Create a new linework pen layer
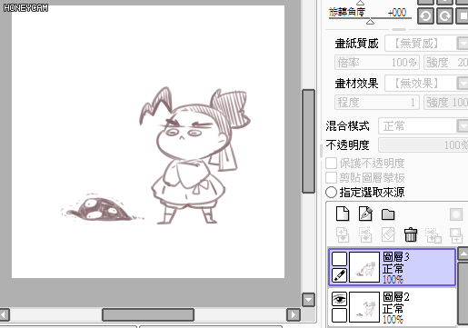 point(365,214)
